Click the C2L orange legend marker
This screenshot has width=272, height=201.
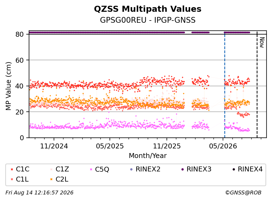(51, 179)
